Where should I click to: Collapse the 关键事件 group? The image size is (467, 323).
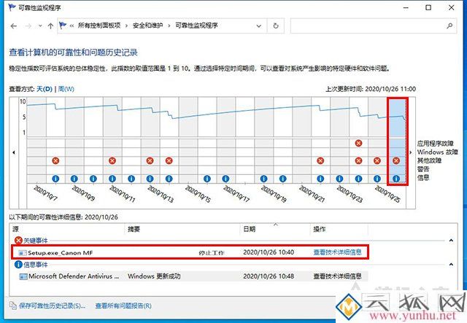tap(451, 240)
